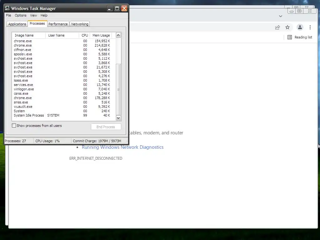
Task: Open the Reading list panel
Action: pos(300,37)
